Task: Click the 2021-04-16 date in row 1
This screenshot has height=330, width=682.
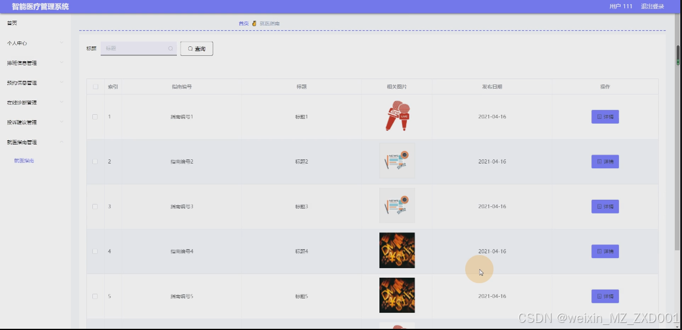Action: tap(492, 117)
